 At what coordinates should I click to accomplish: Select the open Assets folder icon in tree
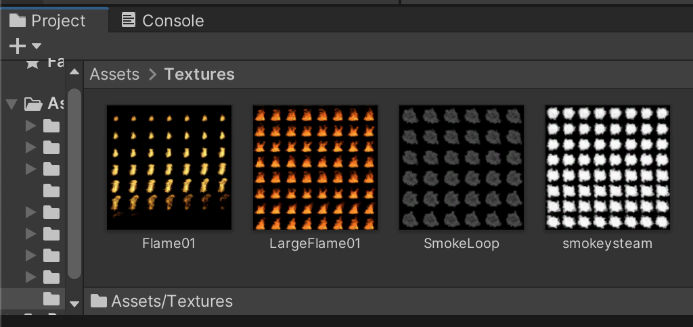pyautogui.click(x=33, y=104)
